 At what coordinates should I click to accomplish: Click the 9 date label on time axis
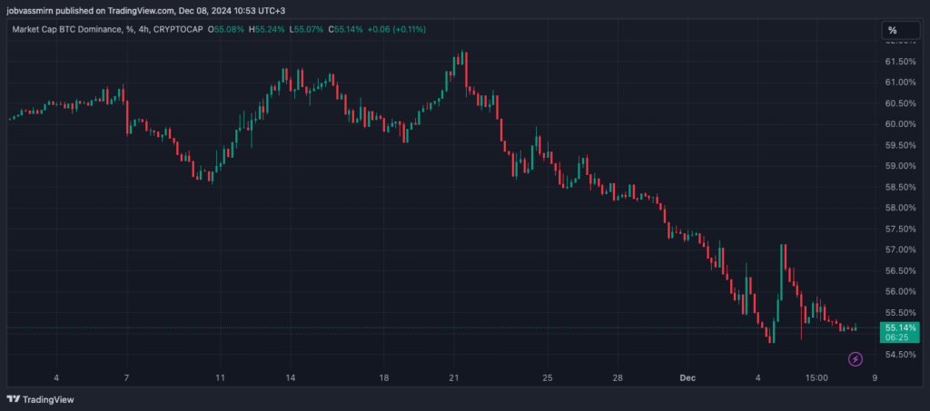[x=875, y=377]
